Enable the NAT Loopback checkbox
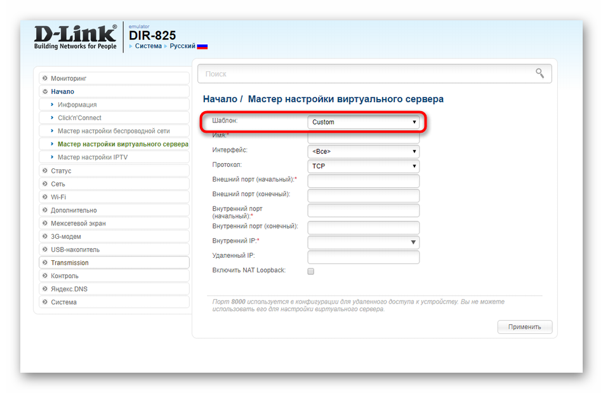Image resolution: width=603 pixels, height=393 pixels. coord(311,271)
